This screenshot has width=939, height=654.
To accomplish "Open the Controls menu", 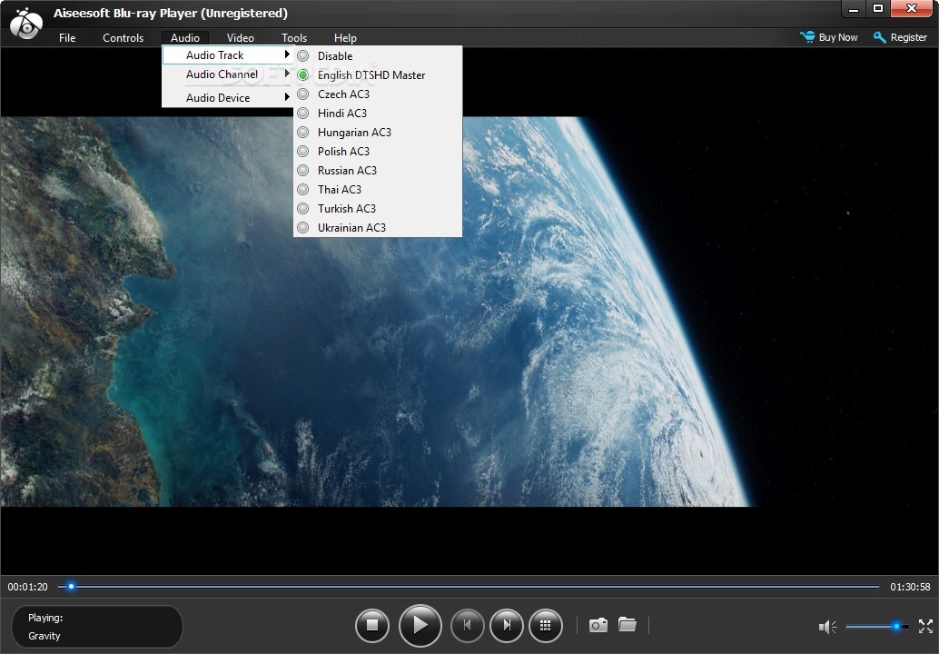I will coord(123,38).
